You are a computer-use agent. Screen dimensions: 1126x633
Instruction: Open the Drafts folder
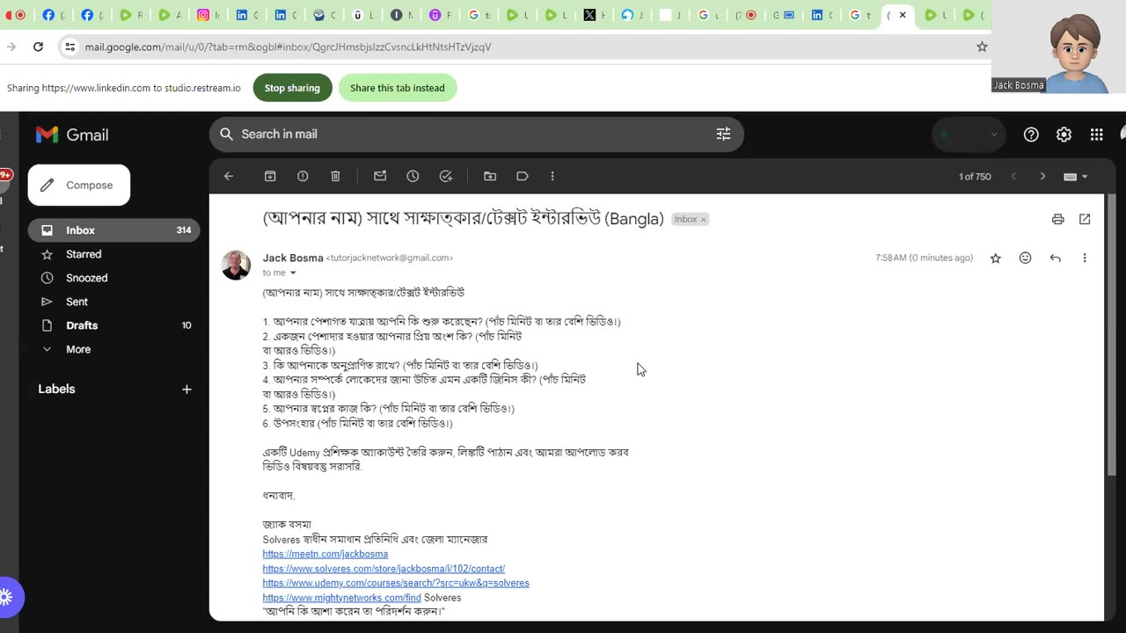click(113, 325)
